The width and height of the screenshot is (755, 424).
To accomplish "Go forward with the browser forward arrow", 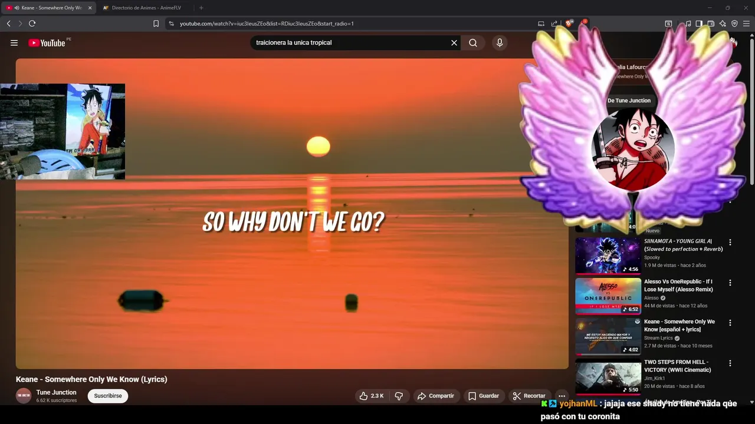I will tap(20, 24).
